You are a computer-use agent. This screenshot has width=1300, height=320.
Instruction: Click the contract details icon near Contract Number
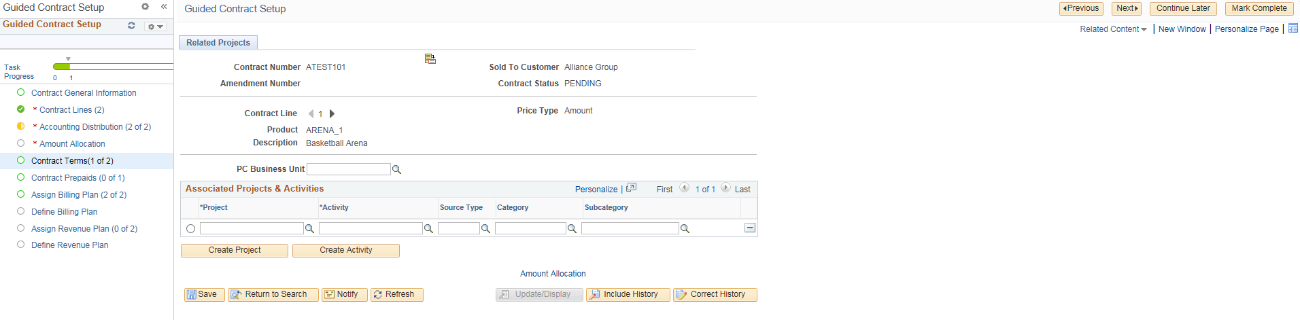tap(430, 59)
